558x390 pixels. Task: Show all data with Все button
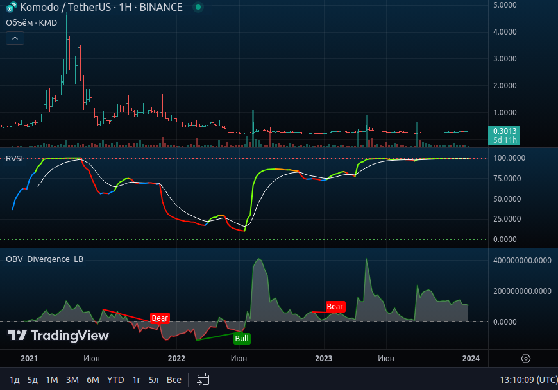tap(174, 380)
